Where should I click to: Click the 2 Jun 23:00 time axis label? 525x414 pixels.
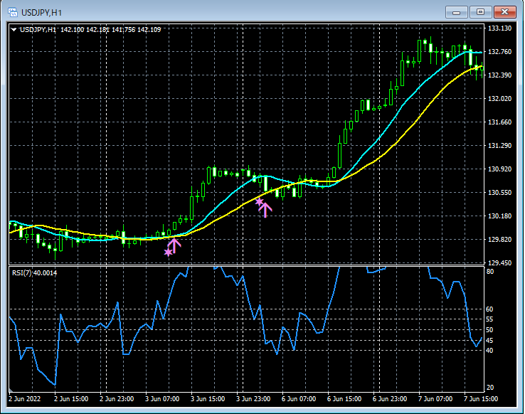117,399
